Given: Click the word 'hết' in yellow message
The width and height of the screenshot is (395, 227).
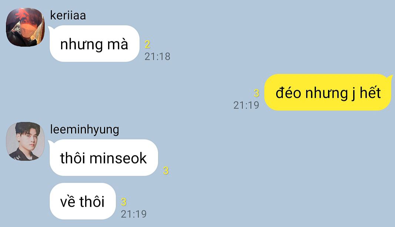Looking at the screenshot, I should coord(370,92).
